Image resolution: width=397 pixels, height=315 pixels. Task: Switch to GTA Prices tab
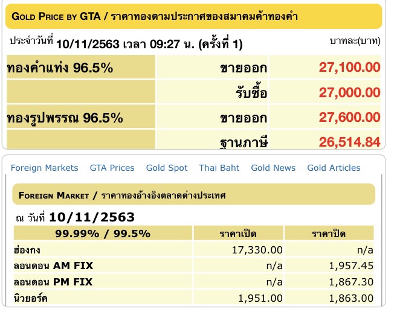click(x=112, y=168)
